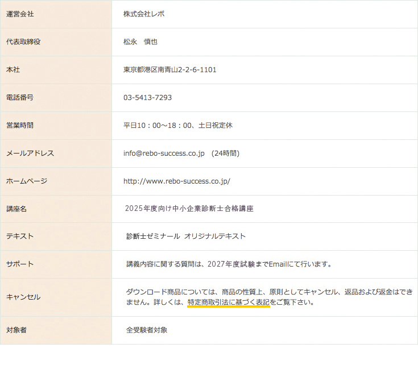Screen dimensions: 418x373
Task: Select the address 東京都港区南青山2-2-6-1101
Action: pyautogui.click(x=170, y=69)
